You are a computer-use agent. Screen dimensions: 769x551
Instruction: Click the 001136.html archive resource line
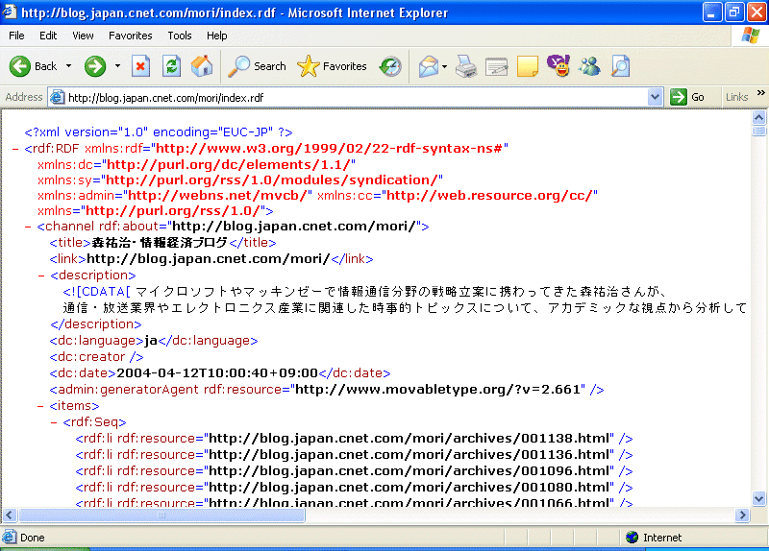point(354,455)
